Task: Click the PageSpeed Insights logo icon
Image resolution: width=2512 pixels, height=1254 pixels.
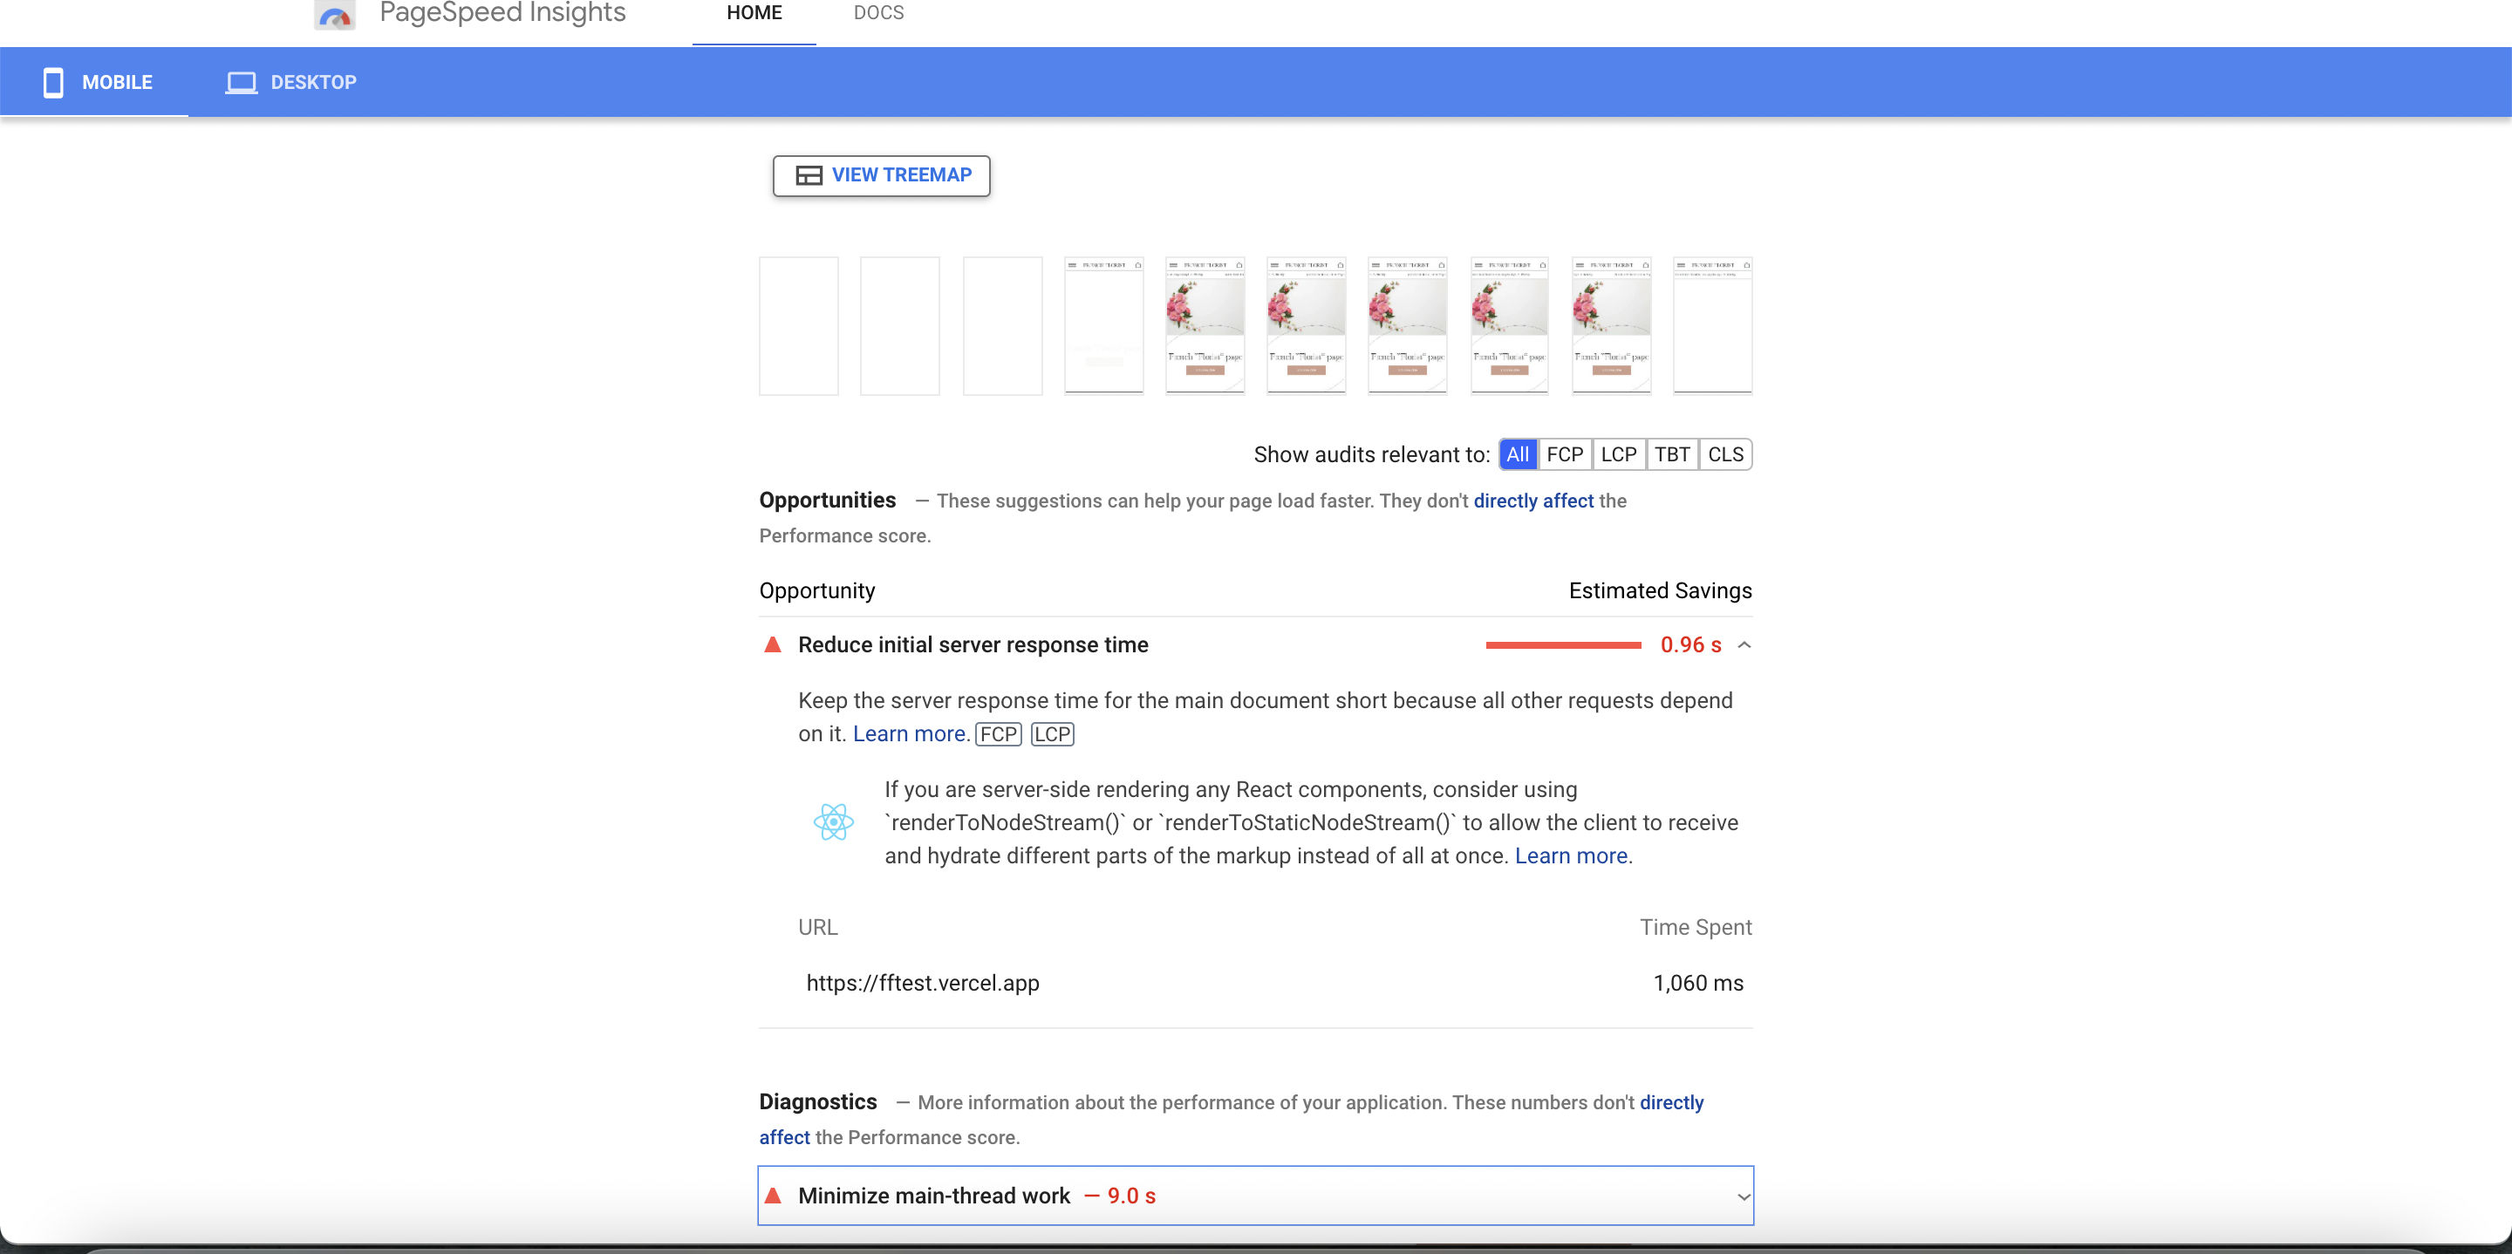Action: pos(334,15)
